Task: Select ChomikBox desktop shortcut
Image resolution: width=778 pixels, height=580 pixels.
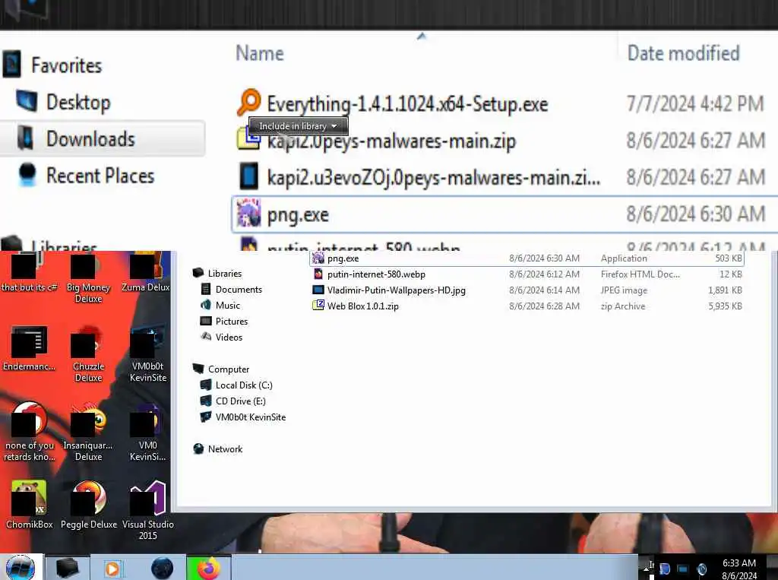Action: point(29,505)
